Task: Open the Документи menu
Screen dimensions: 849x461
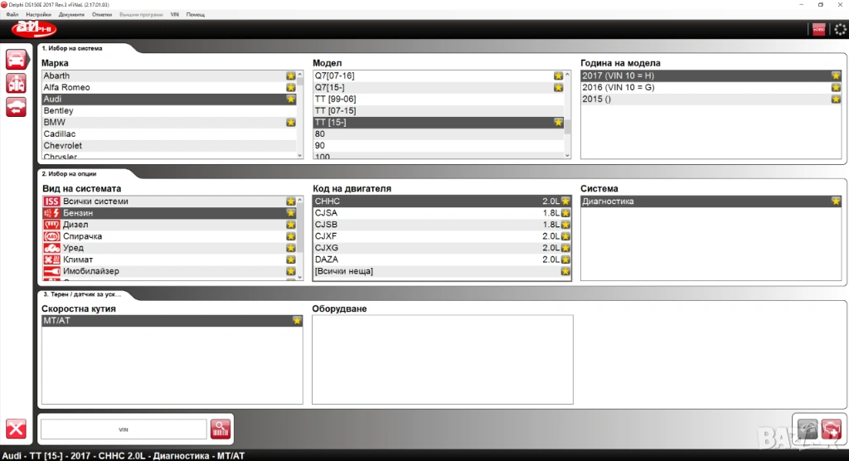Action: pyautogui.click(x=71, y=15)
